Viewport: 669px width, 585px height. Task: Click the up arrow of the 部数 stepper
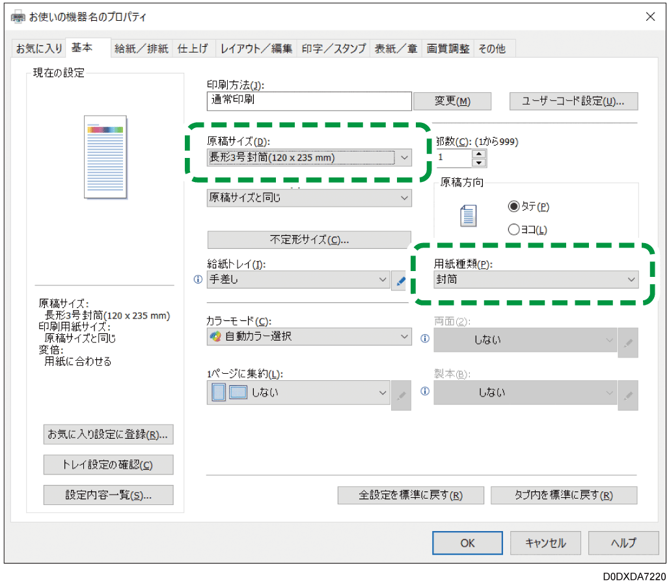478,154
